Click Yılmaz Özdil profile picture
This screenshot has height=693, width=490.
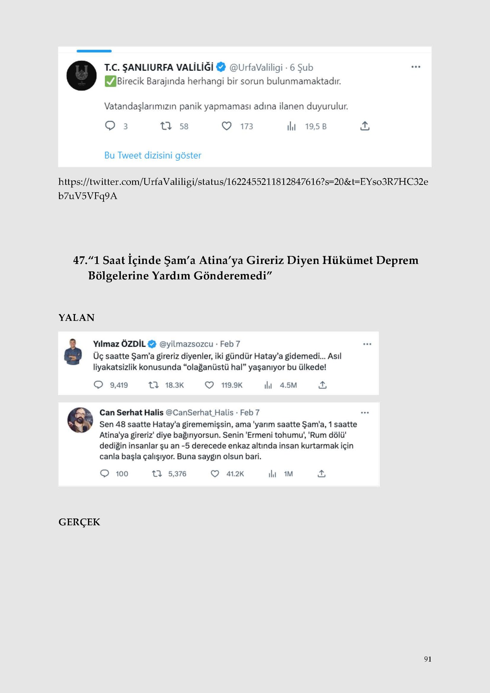tap(73, 352)
